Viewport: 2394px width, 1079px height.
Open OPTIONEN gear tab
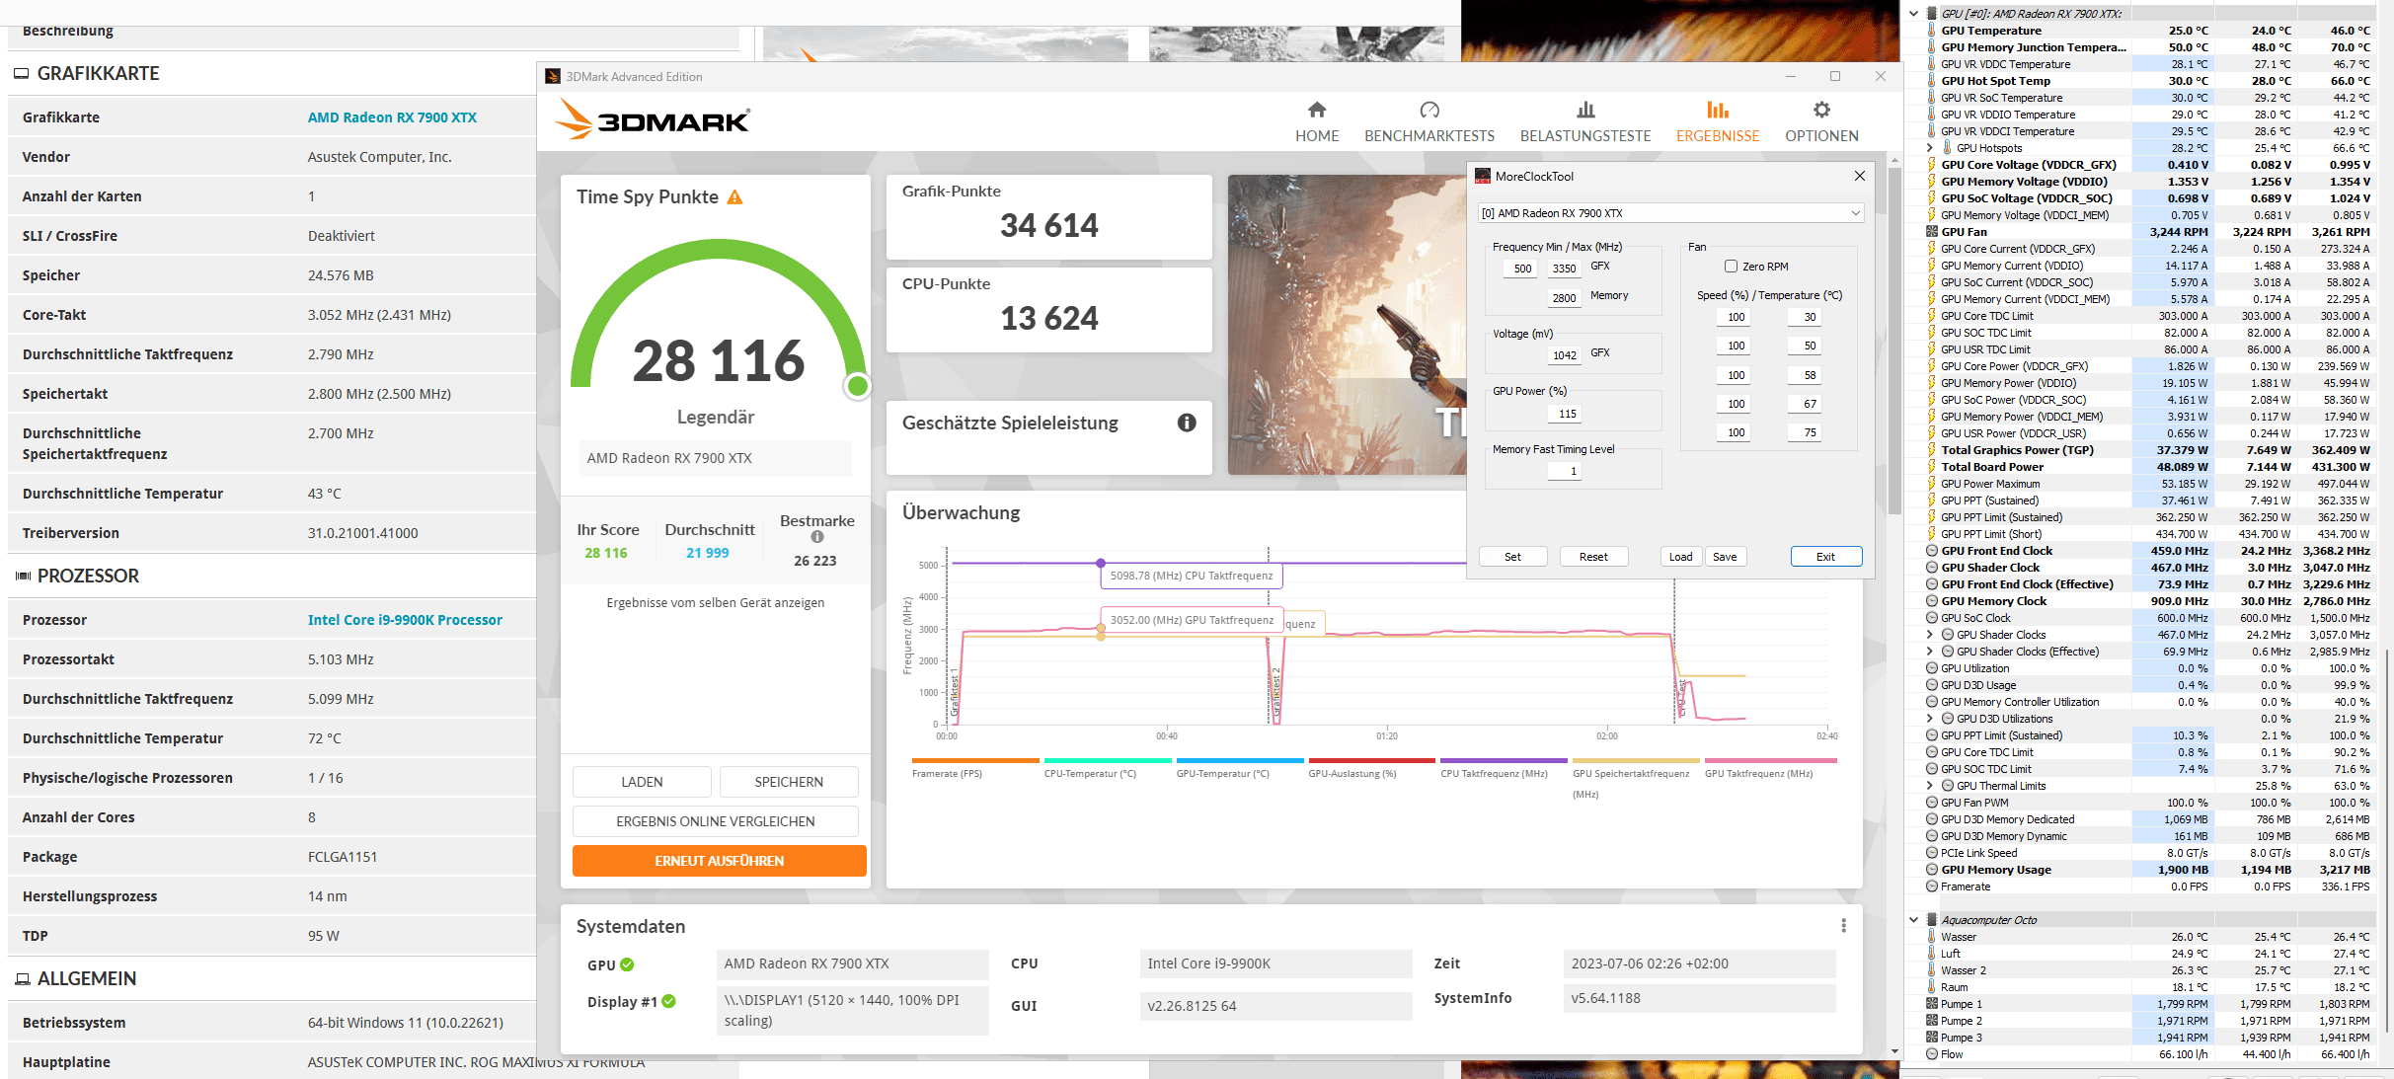pyautogui.click(x=1821, y=122)
